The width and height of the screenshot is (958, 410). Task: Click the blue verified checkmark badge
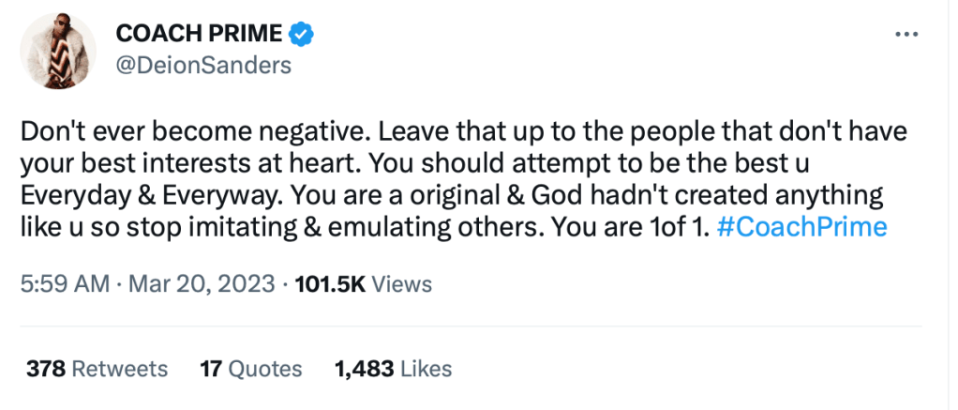301,35
